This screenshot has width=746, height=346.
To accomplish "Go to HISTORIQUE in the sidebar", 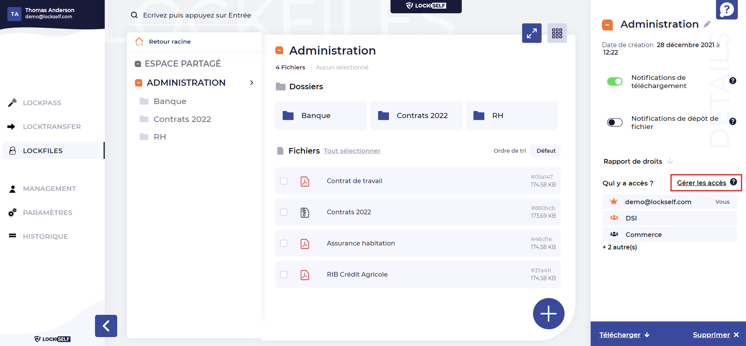I will tap(45, 237).
